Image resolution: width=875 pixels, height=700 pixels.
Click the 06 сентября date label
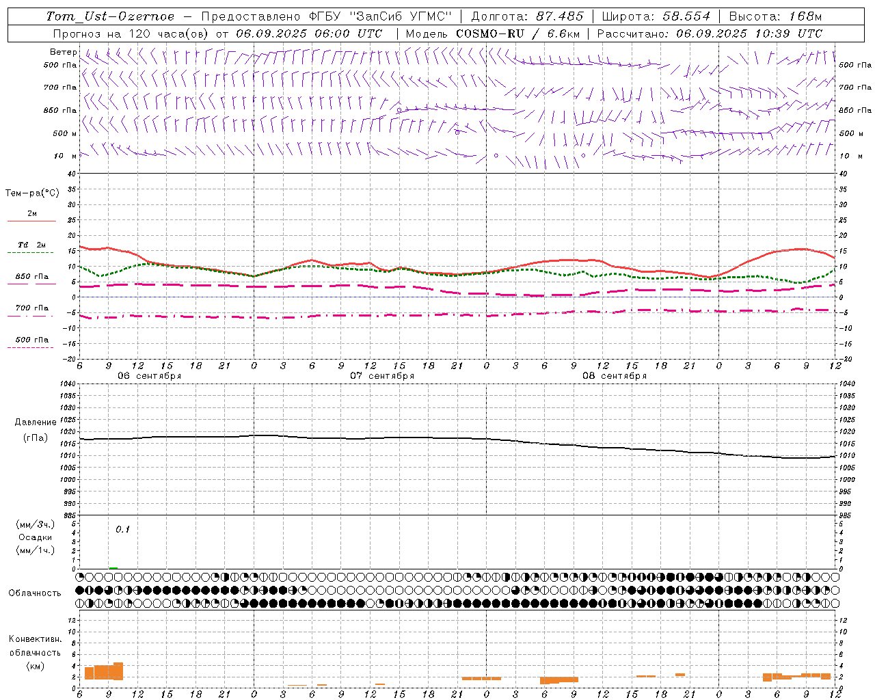click(149, 375)
